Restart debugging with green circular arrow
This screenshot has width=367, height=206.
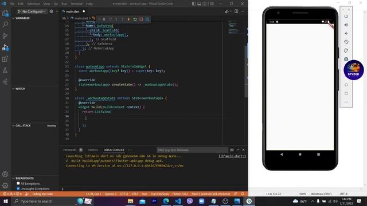pos(135,19)
